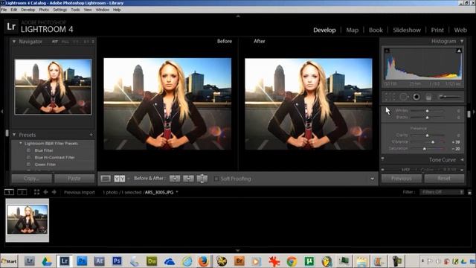Go forward with filmstrip right arrow

(x=54, y=192)
